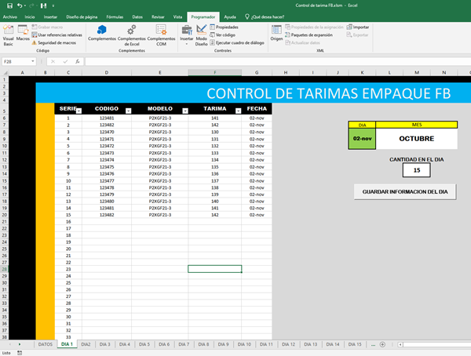The image size is (471, 356).
Task: Switch to the Vista ribbon tab
Action: 177,16
